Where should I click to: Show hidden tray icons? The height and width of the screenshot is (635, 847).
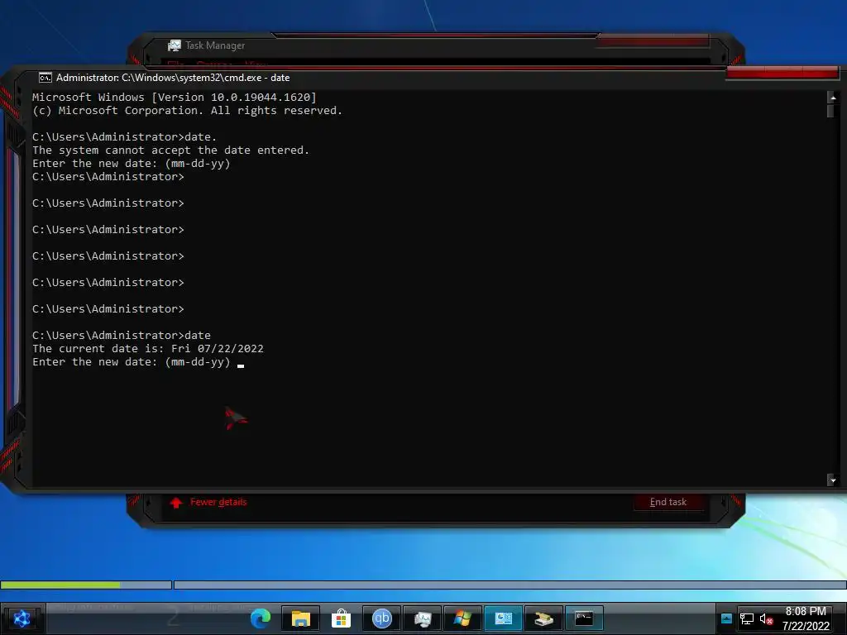(x=726, y=618)
